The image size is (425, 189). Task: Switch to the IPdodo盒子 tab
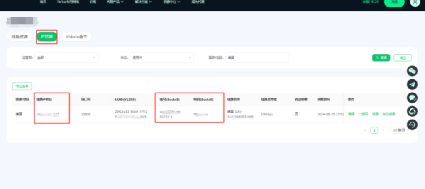click(x=76, y=37)
